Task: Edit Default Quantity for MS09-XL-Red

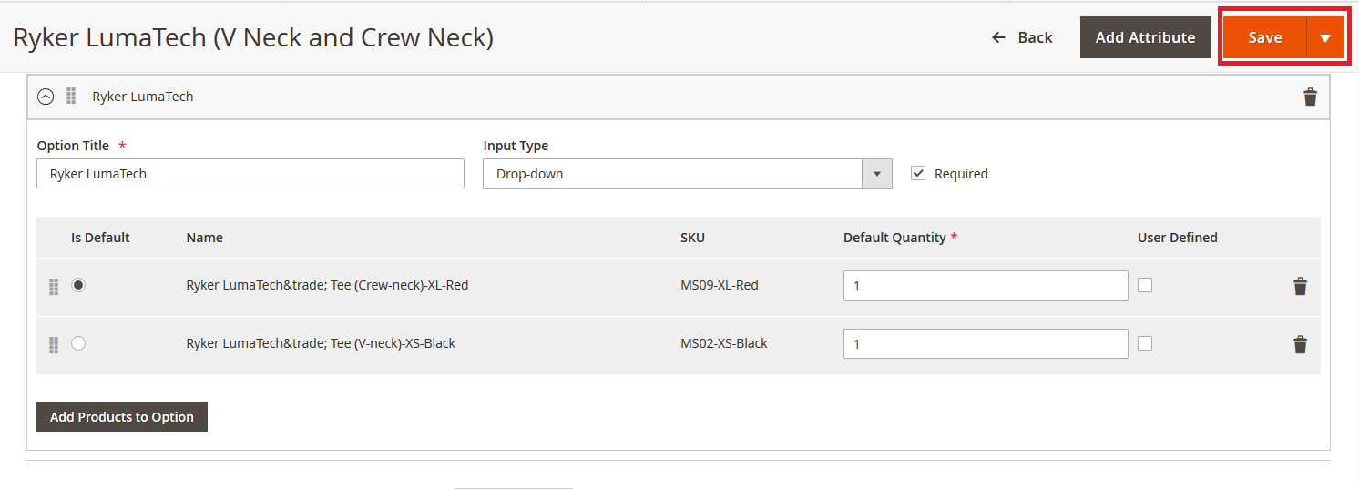Action: [986, 286]
